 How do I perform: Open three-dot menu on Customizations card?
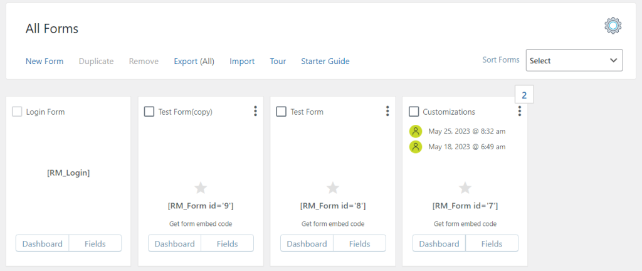click(x=520, y=112)
